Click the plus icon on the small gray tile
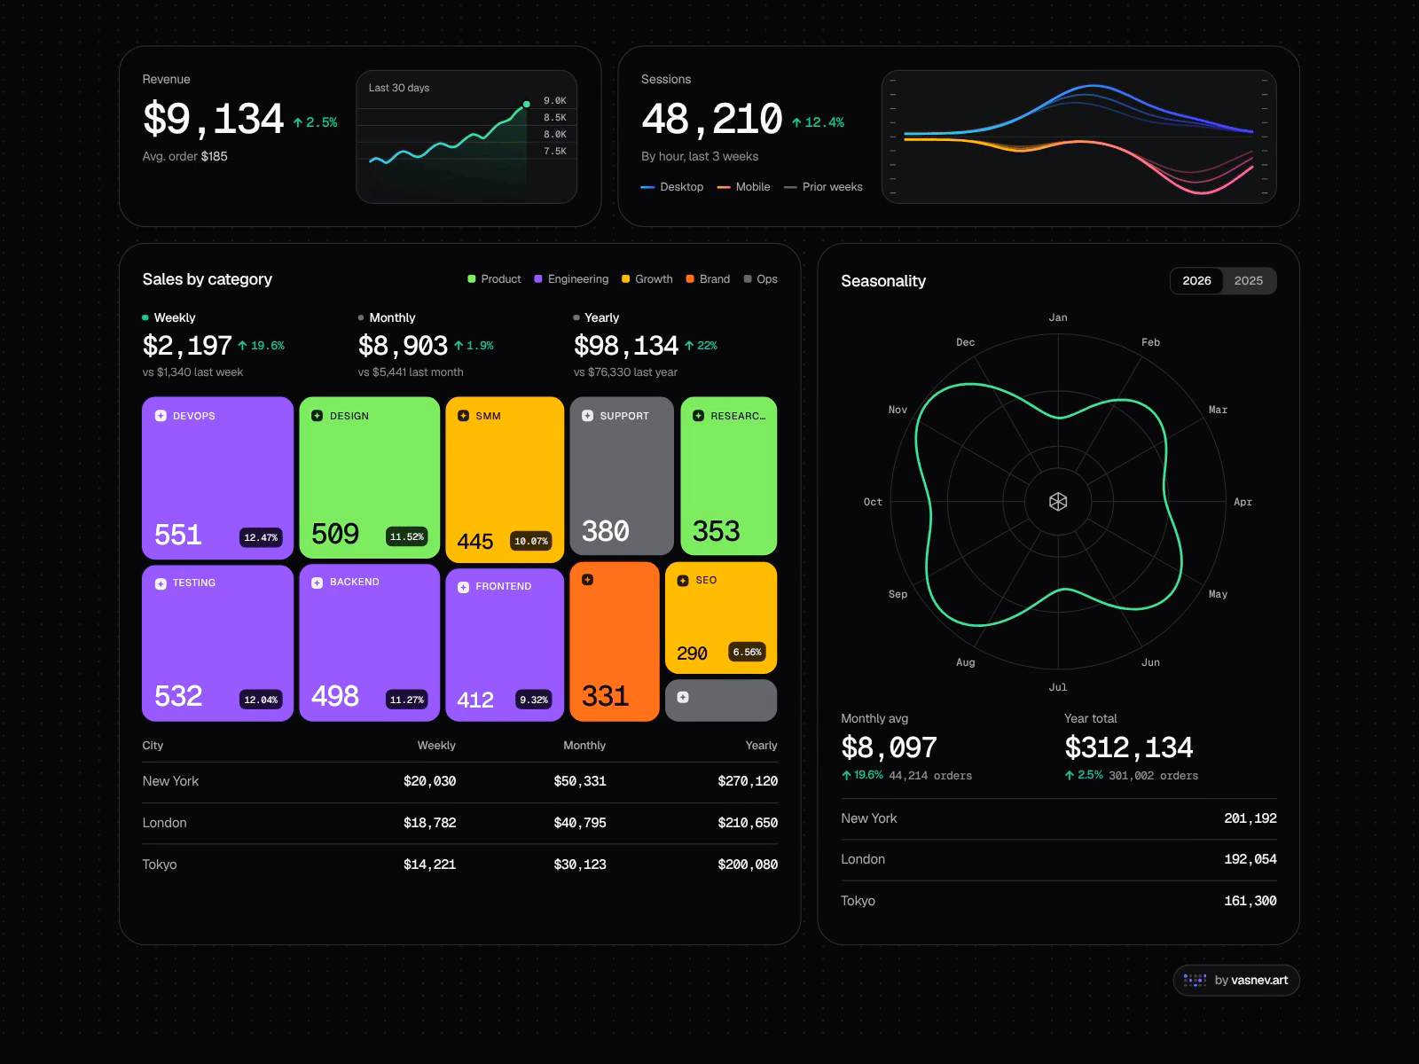Viewport: 1419px width, 1064px height. 683,697
